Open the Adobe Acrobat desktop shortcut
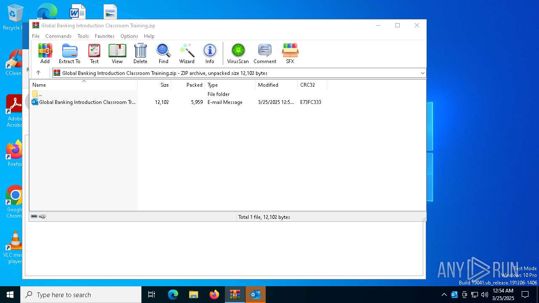This screenshot has width=539, height=303. coord(14,111)
